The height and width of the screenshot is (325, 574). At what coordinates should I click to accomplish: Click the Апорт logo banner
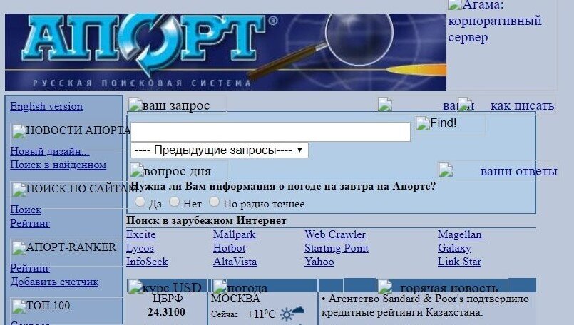point(225,52)
